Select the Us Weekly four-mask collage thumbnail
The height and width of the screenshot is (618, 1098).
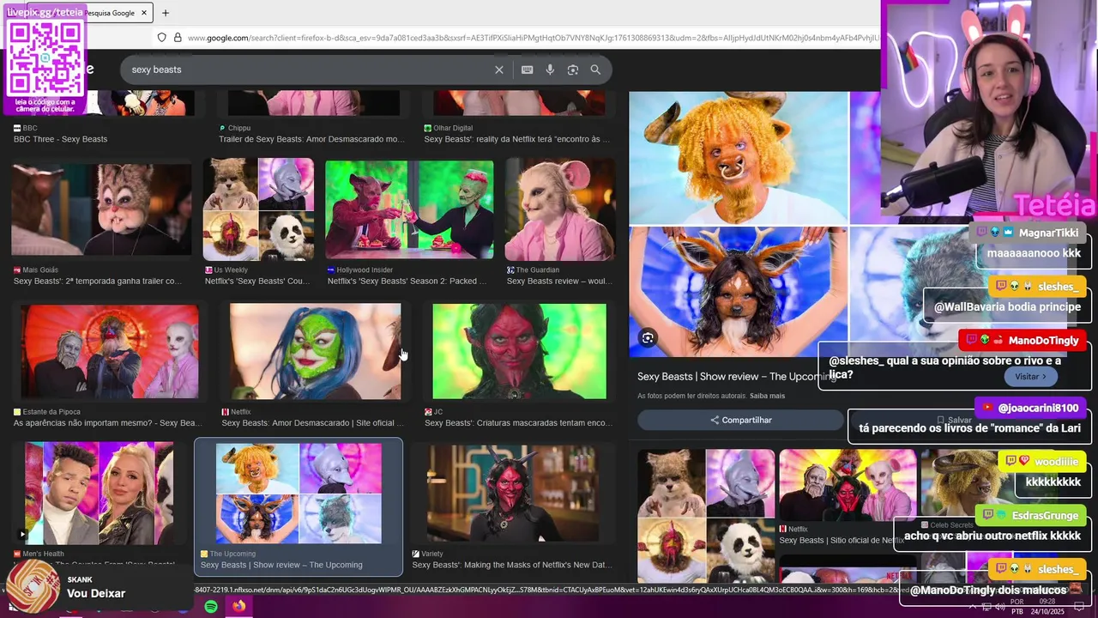coord(258,209)
